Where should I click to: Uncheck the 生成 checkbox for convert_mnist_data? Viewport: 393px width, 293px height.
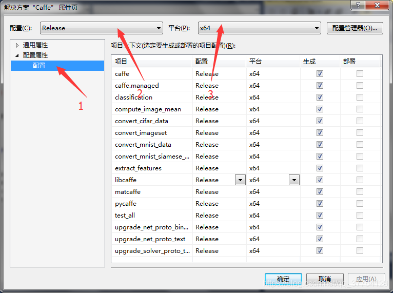pos(320,144)
